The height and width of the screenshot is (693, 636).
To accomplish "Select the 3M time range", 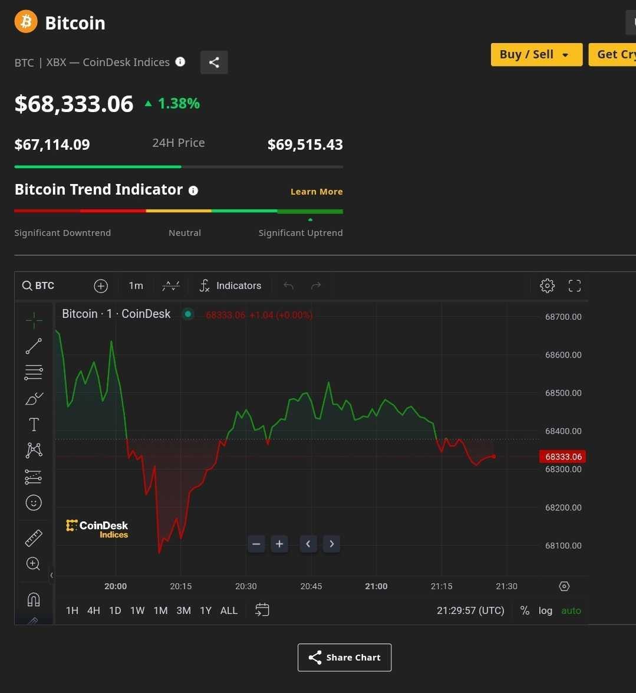I will point(184,611).
